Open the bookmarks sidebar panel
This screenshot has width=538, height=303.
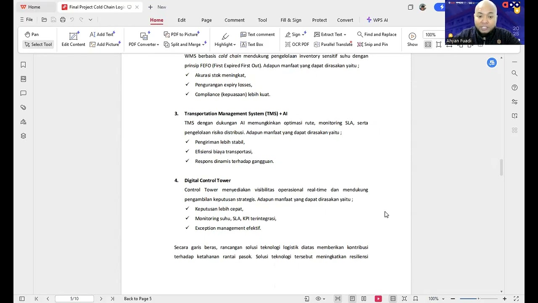pyautogui.click(x=24, y=65)
